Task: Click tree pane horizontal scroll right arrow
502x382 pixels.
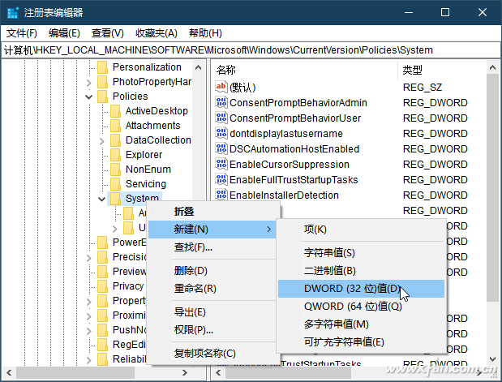Action: pos(185,373)
